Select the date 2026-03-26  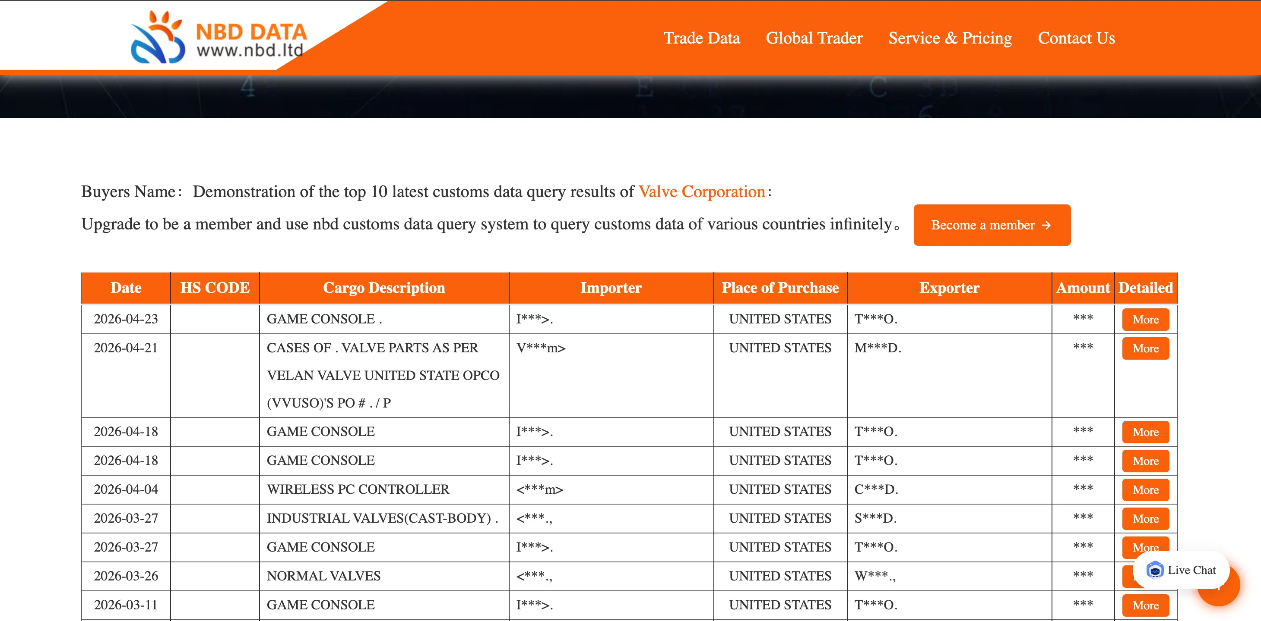pyautogui.click(x=126, y=576)
